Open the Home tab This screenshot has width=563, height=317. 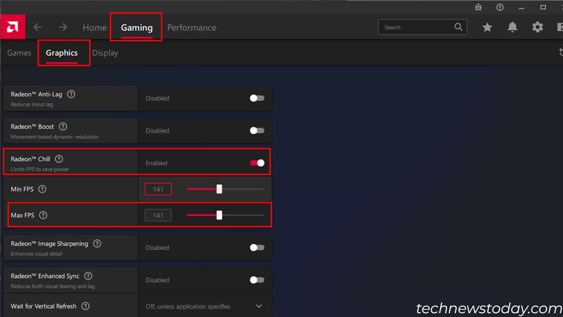[95, 28]
